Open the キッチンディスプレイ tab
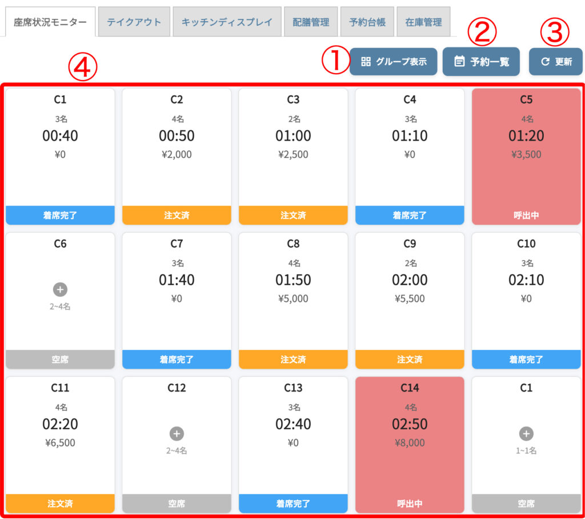The height and width of the screenshot is (519, 585). [227, 22]
